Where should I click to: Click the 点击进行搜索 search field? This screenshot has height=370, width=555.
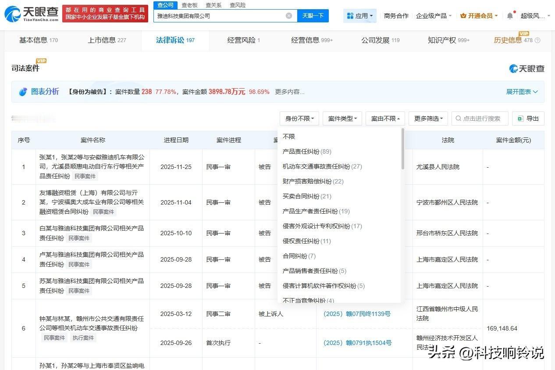click(482, 119)
